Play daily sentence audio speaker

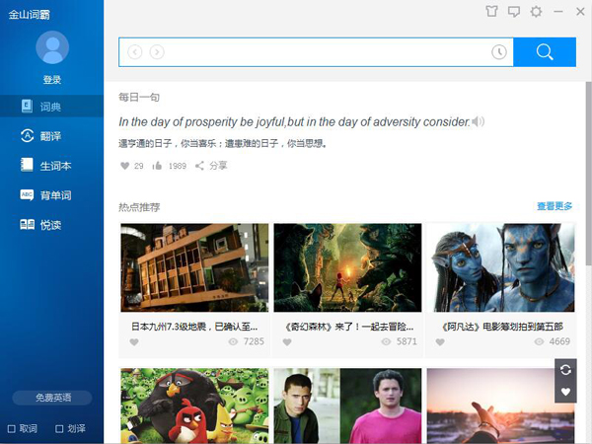point(479,121)
